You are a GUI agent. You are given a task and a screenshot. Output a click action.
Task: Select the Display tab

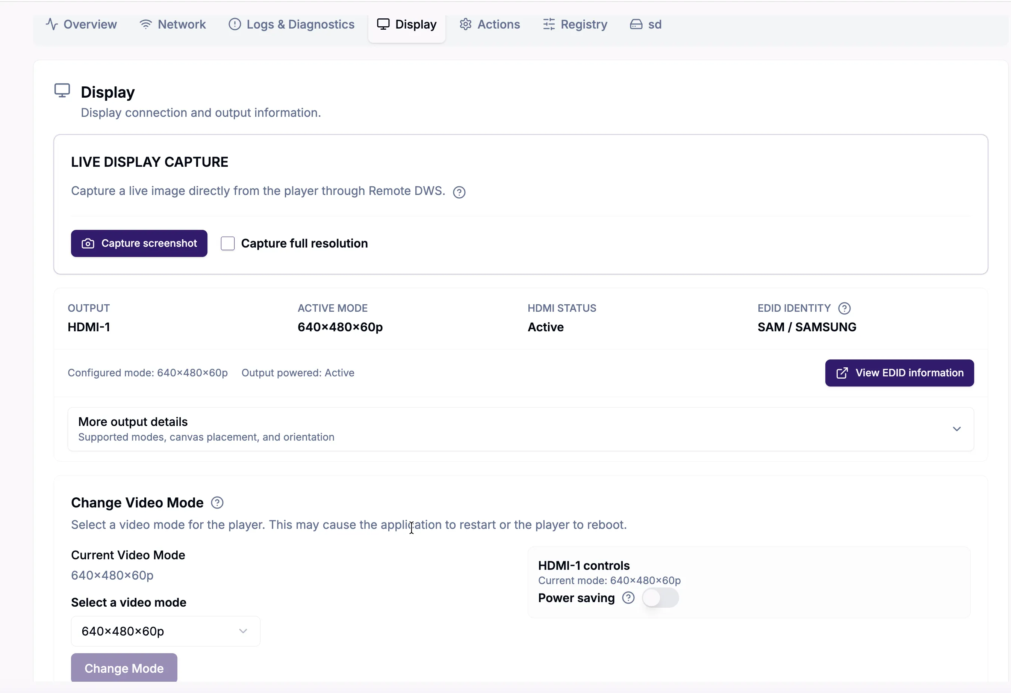tap(407, 24)
